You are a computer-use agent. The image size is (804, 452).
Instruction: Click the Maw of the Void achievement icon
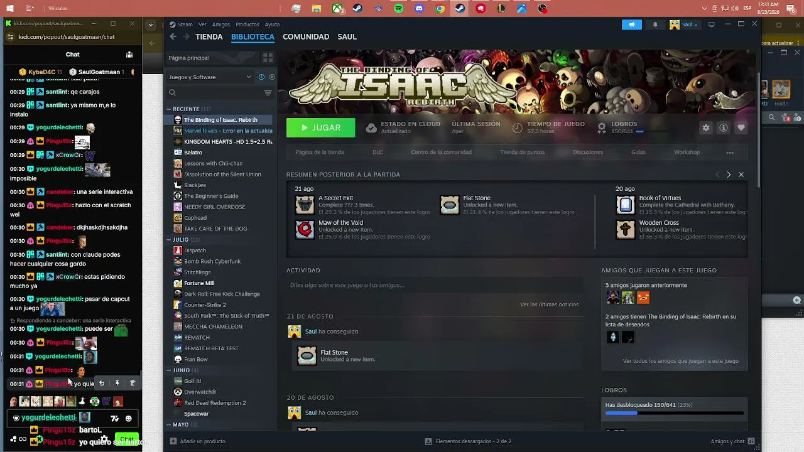pos(305,230)
